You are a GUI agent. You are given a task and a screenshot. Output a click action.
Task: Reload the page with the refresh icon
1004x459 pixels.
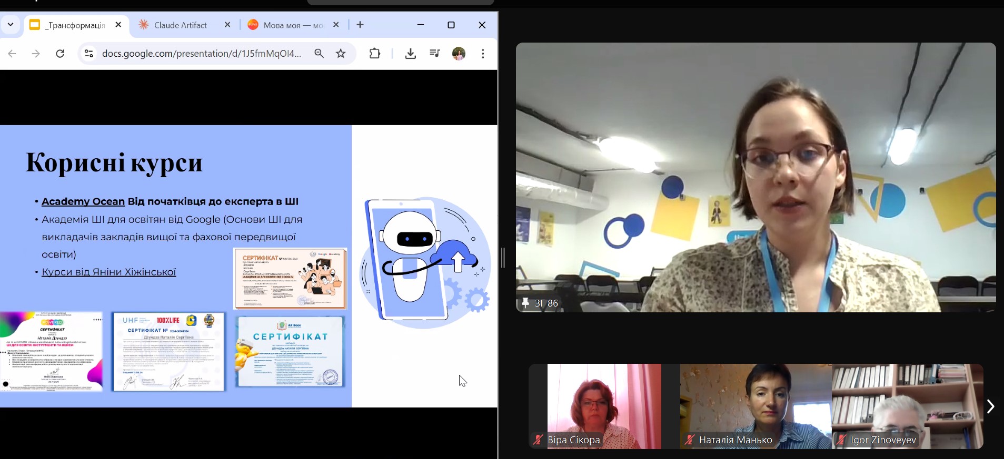(x=60, y=54)
